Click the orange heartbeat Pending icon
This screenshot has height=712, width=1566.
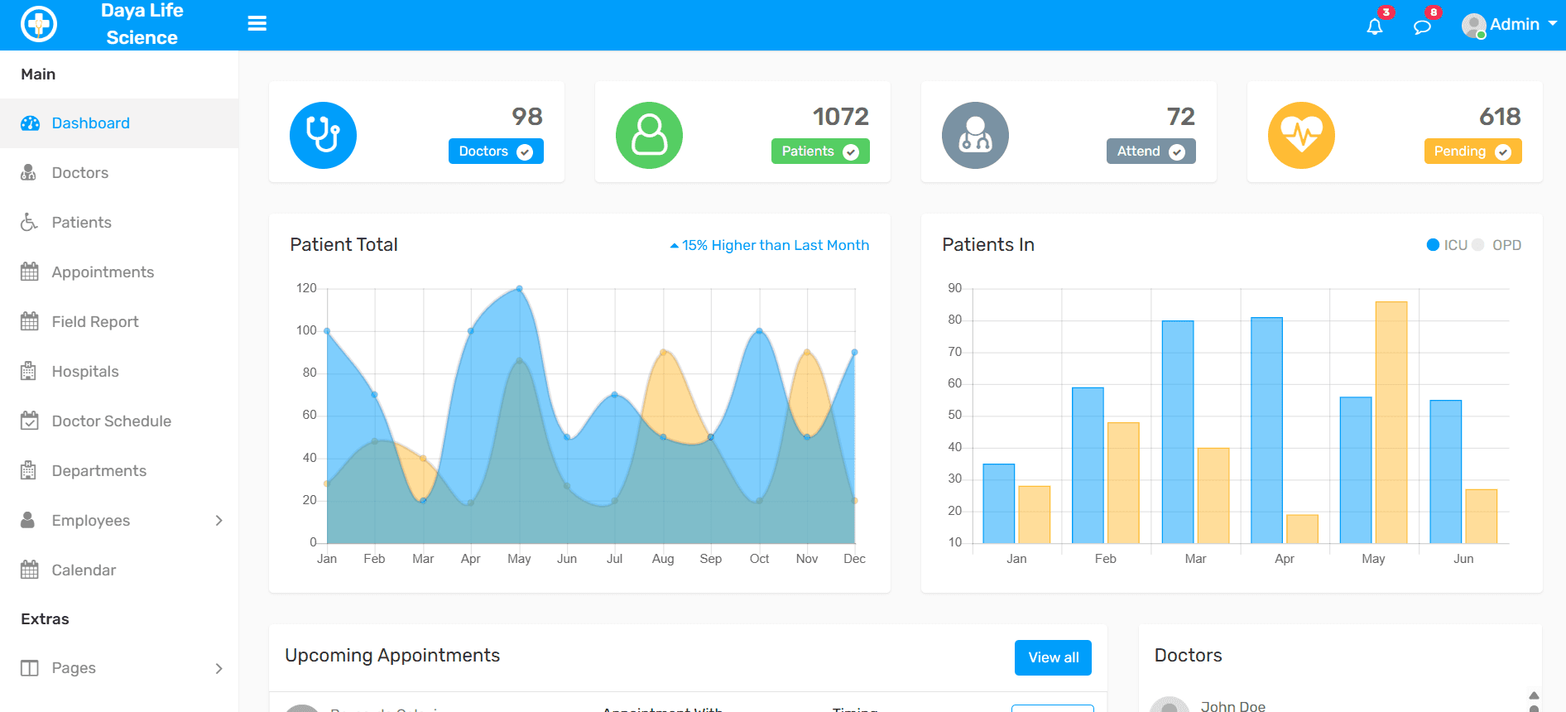point(1301,135)
